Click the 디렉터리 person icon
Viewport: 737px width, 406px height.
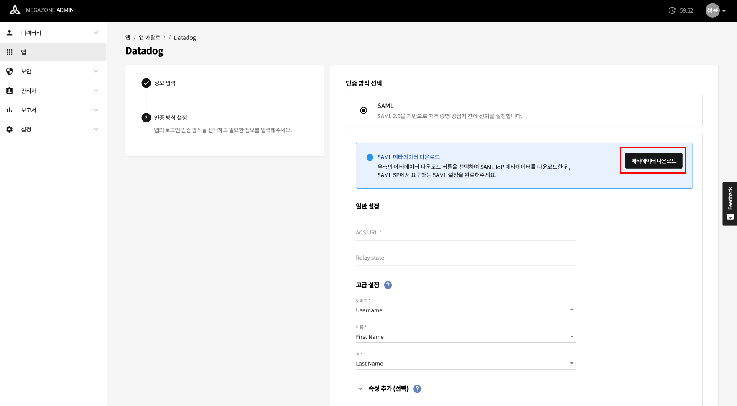coord(10,33)
